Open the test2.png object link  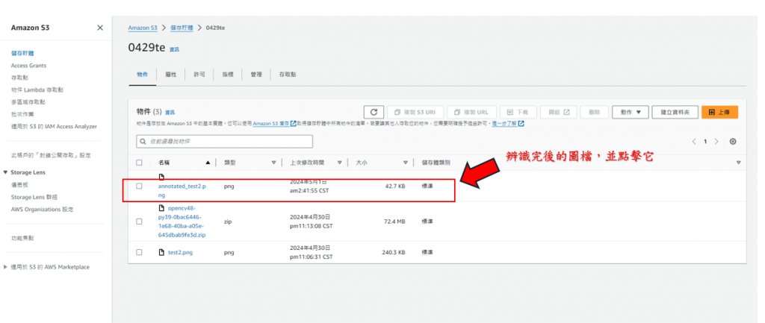coord(181,252)
